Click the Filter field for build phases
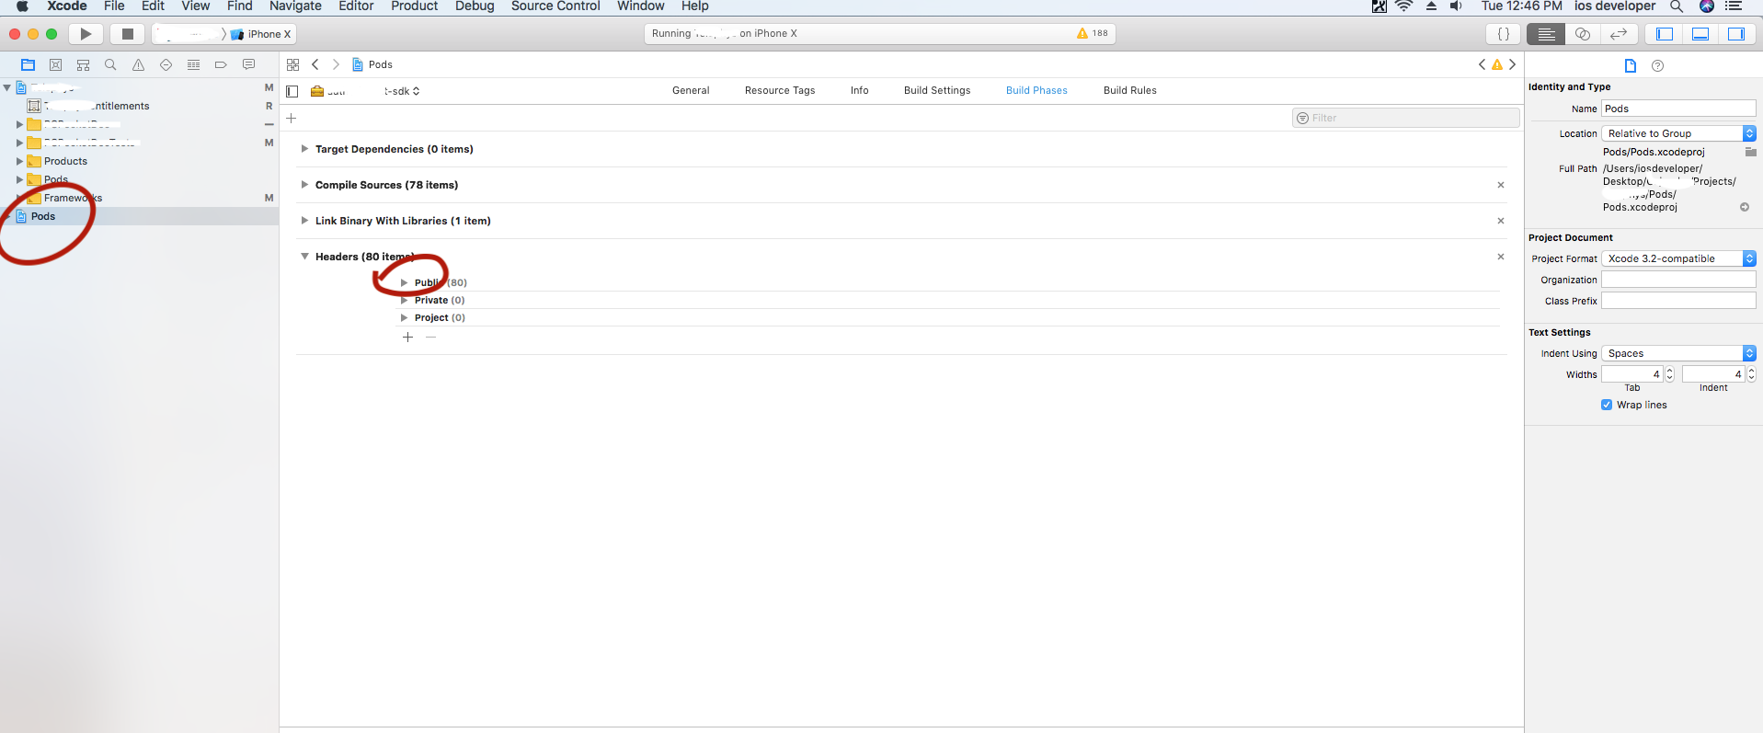The height and width of the screenshot is (733, 1763). point(1405,118)
